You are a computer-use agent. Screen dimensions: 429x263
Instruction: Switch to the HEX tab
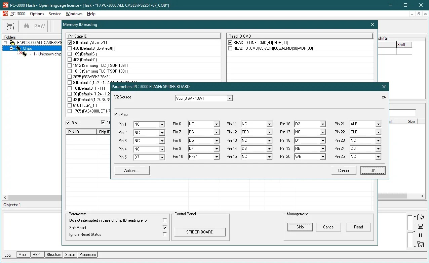point(36,255)
